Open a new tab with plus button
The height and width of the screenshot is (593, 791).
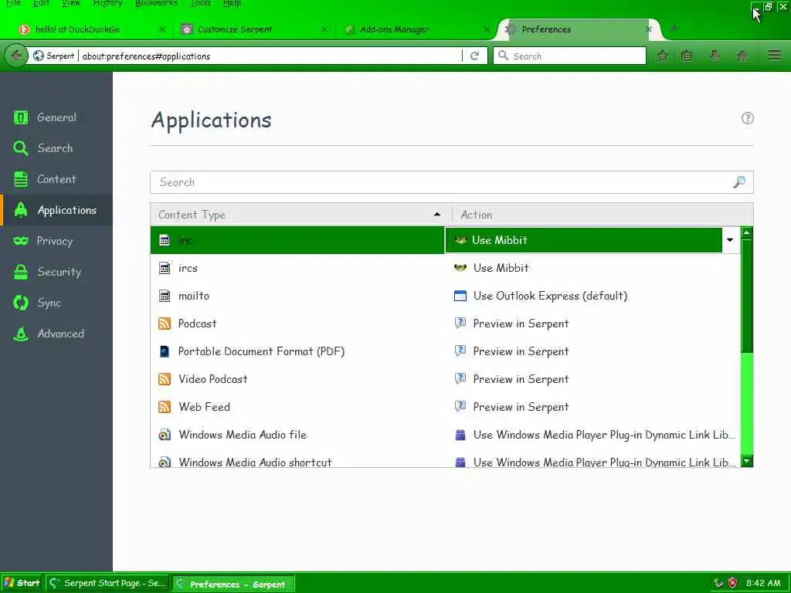click(674, 29)
